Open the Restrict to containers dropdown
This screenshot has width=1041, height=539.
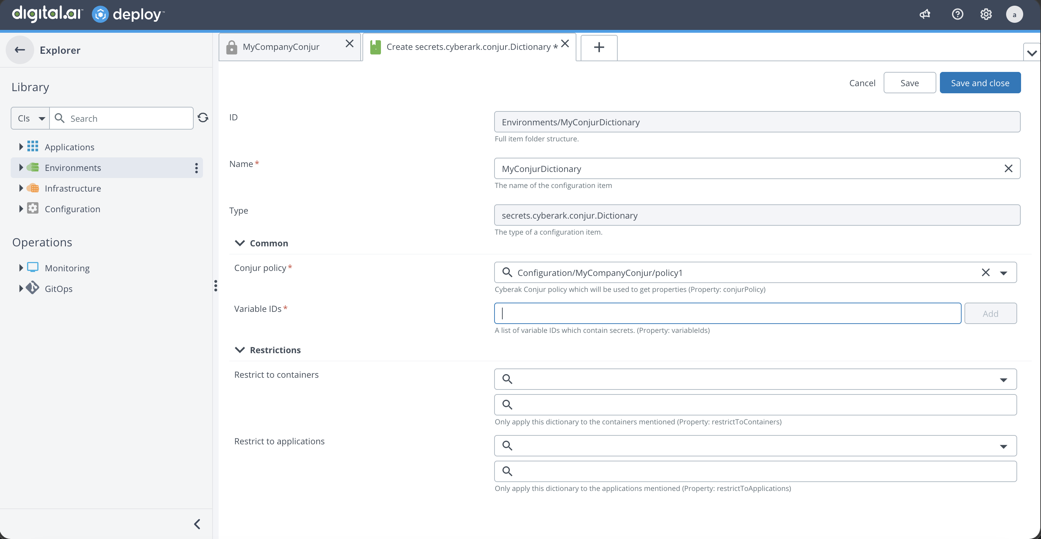click(1003, 380)
